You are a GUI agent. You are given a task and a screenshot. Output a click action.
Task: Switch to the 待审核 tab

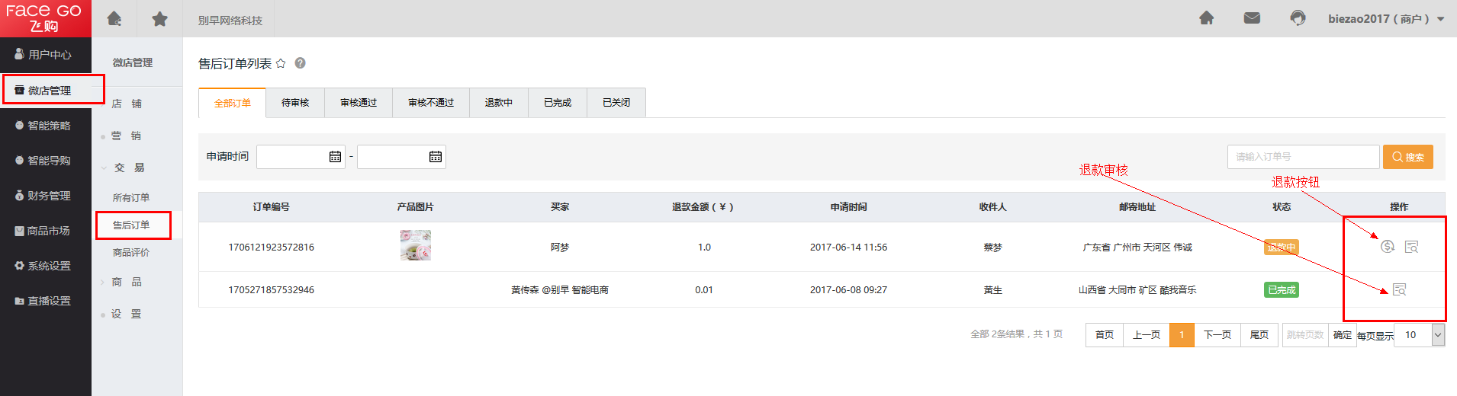click(x=295, y=103)
